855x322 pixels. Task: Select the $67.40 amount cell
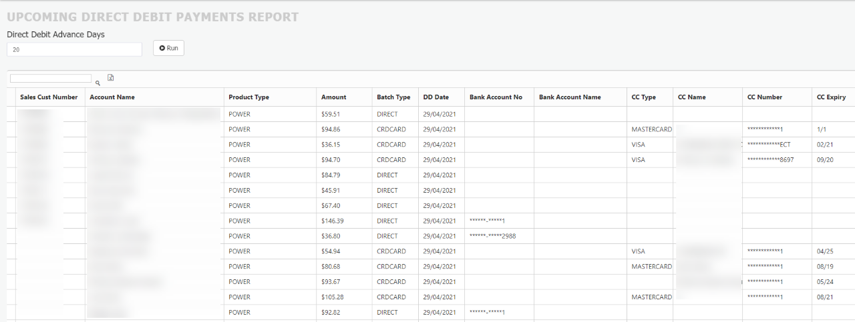(x=331, y=206)
